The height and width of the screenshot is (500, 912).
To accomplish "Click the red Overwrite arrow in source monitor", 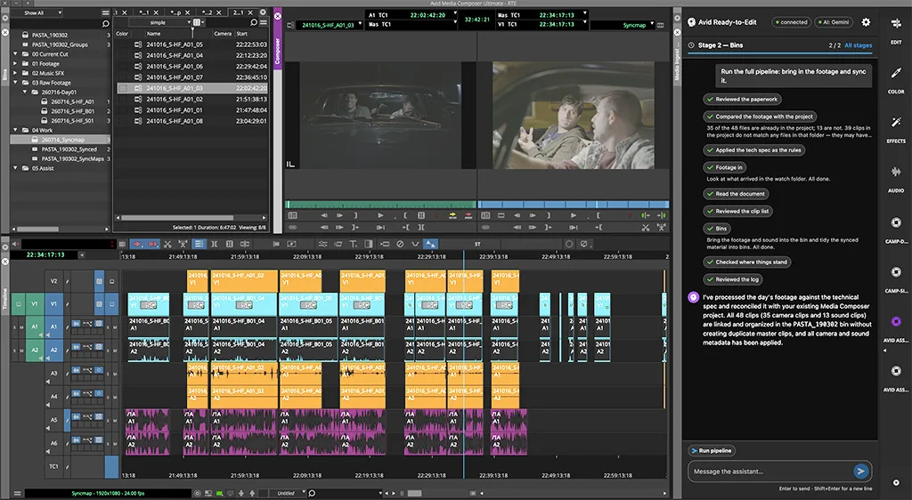I will click(x=468, y=215).
